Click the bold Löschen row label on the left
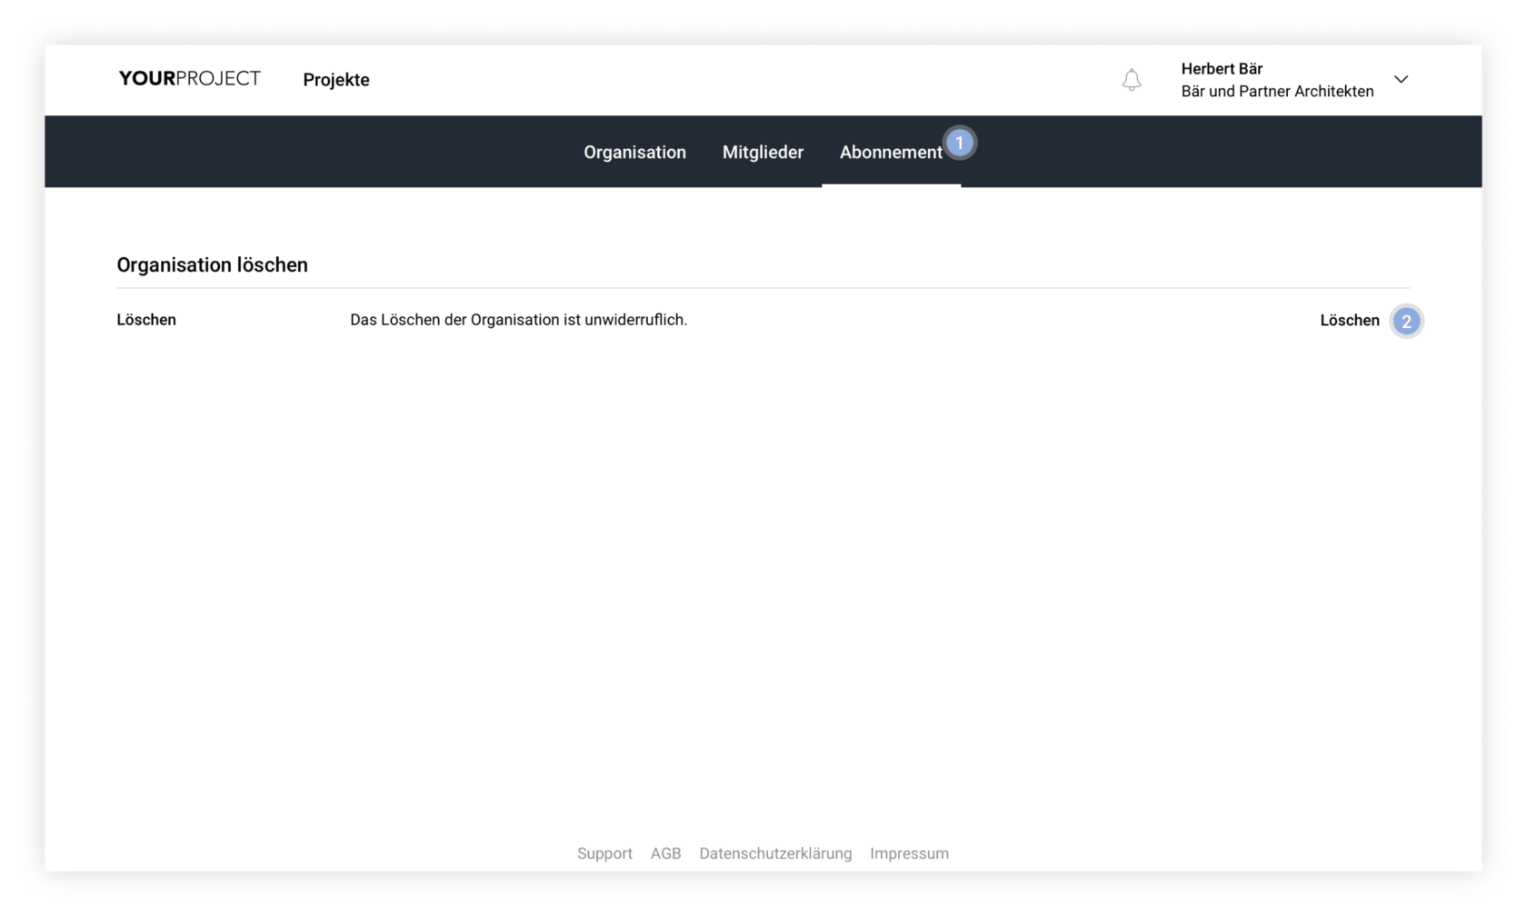The image size is (1527, 916). pyautogui.click(x=146, y=320)
